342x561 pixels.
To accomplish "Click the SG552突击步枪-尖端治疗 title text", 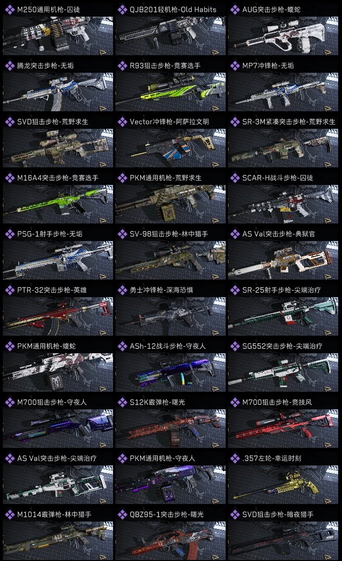I will [x=282, y=346].
